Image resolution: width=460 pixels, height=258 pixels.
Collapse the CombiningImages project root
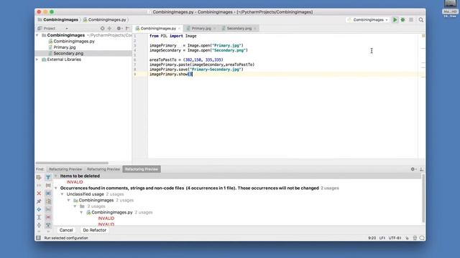[37, 35]
